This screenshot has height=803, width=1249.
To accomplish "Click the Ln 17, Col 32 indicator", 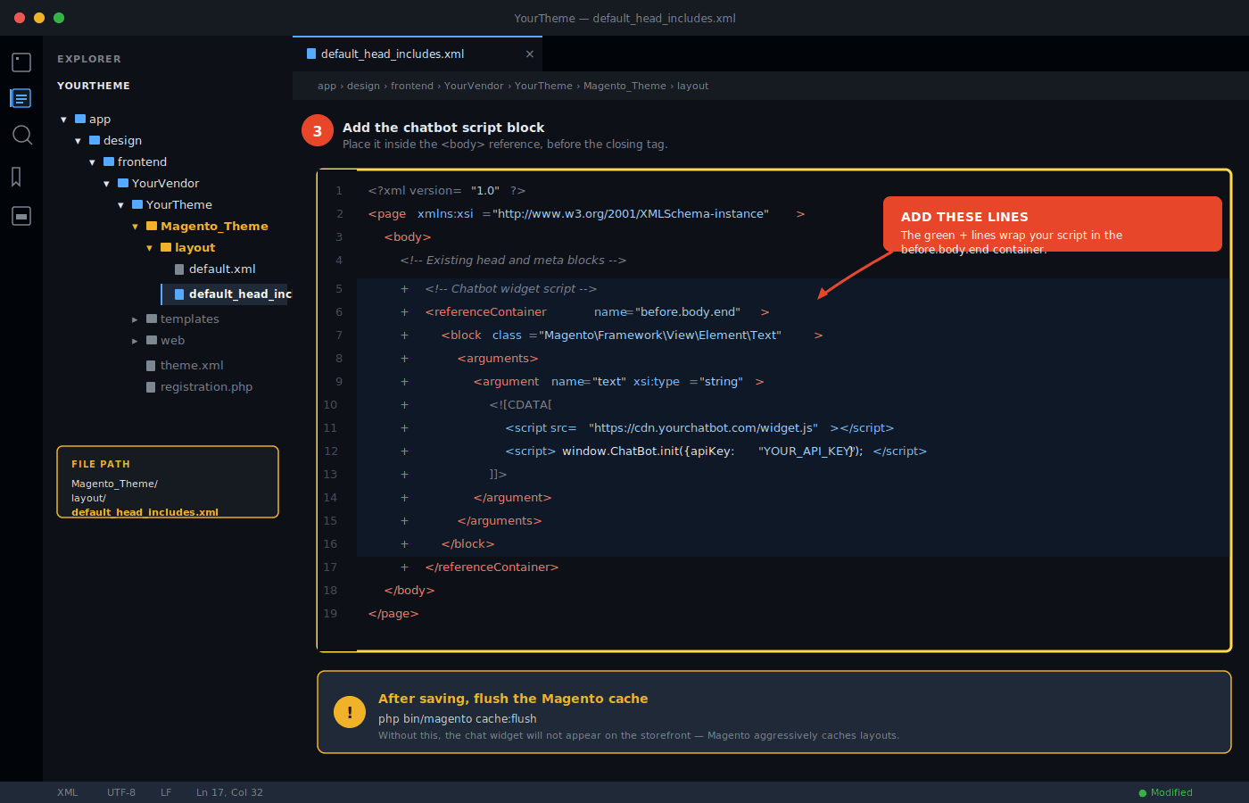I will coord(229,792).
